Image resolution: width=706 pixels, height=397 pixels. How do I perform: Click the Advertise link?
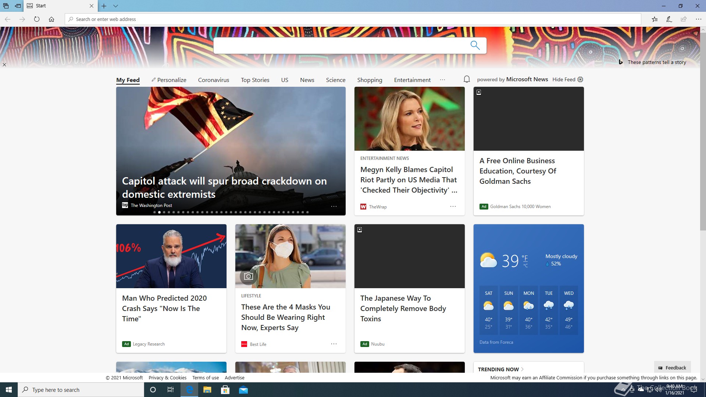point(235,378)
